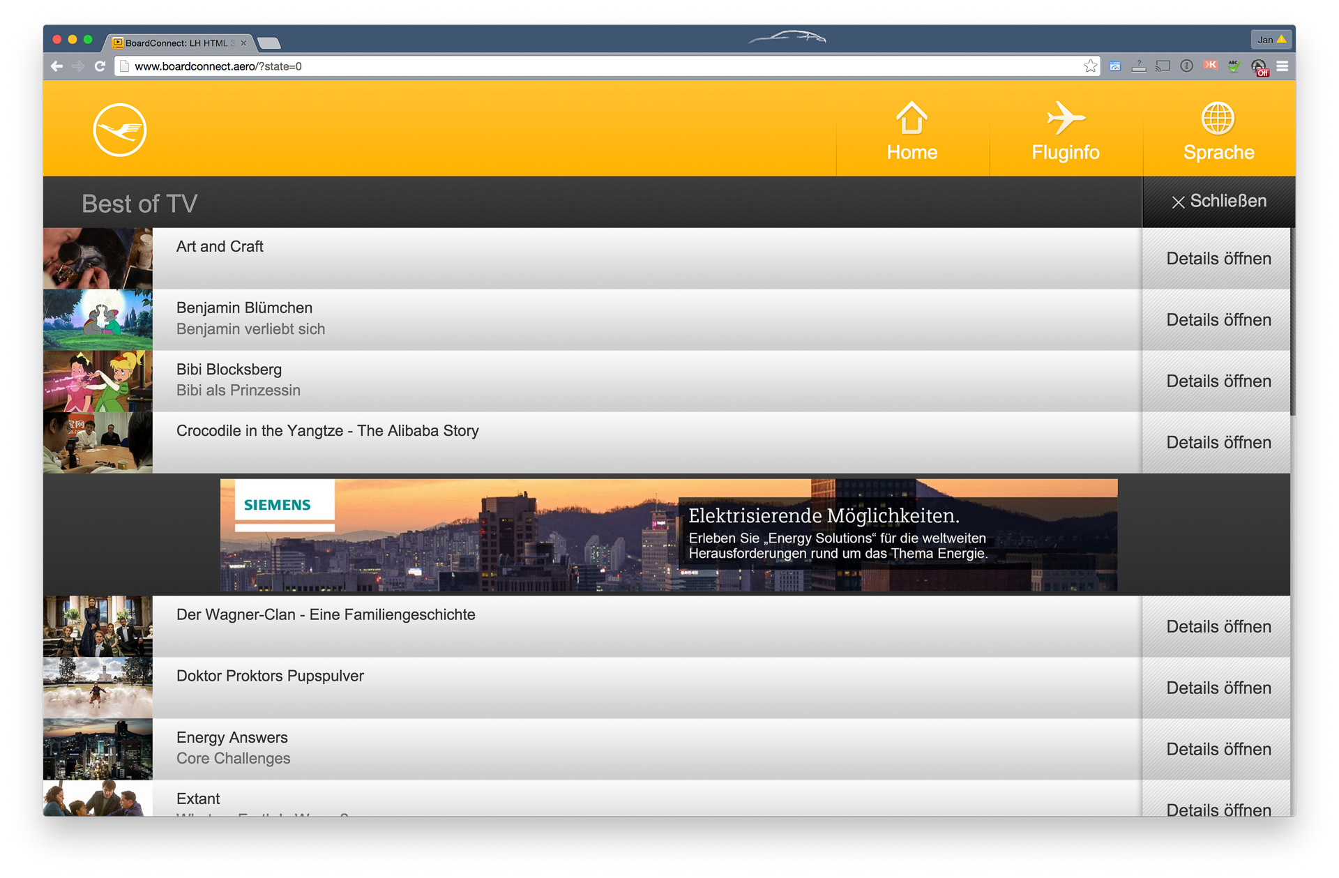Select the Benjamin Blümchen thumbnail image
The height and width of the screenshot is (878, 1339).
click(98, 320)
